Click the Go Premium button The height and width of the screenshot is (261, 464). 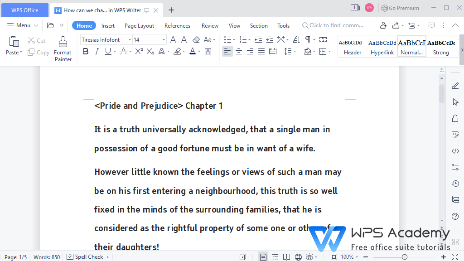[400, 8]
